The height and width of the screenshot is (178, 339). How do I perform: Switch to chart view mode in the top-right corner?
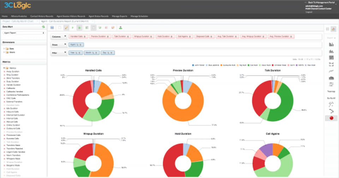click(334, 29)
